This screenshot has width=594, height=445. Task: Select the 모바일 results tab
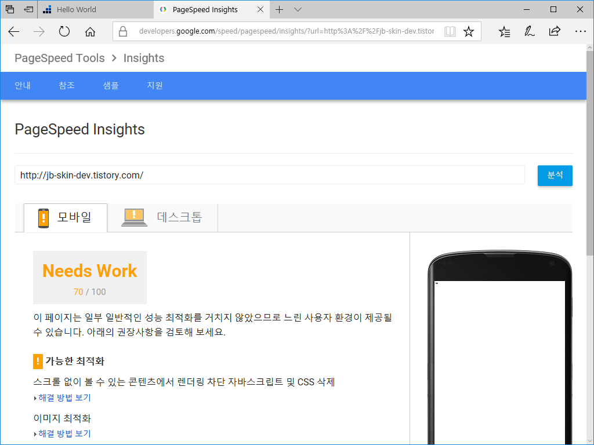tap(66, 218)
